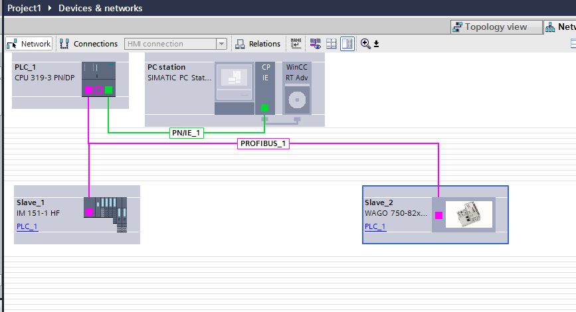The image size is (576, 312).
Task: Click the Relations button
Action: click(x=258, y=44)
